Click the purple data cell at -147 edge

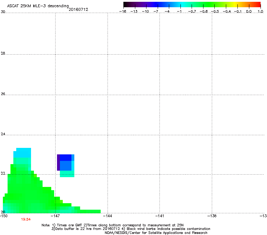pos(58,162)
